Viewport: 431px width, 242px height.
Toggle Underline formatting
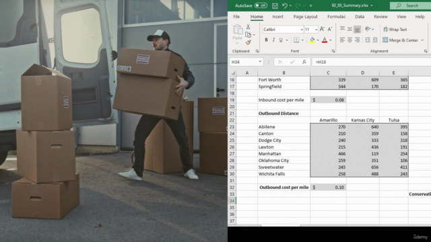(x=281, y=40)
